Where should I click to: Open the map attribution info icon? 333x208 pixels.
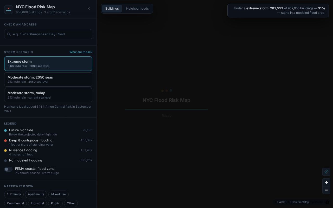(327, 202)
